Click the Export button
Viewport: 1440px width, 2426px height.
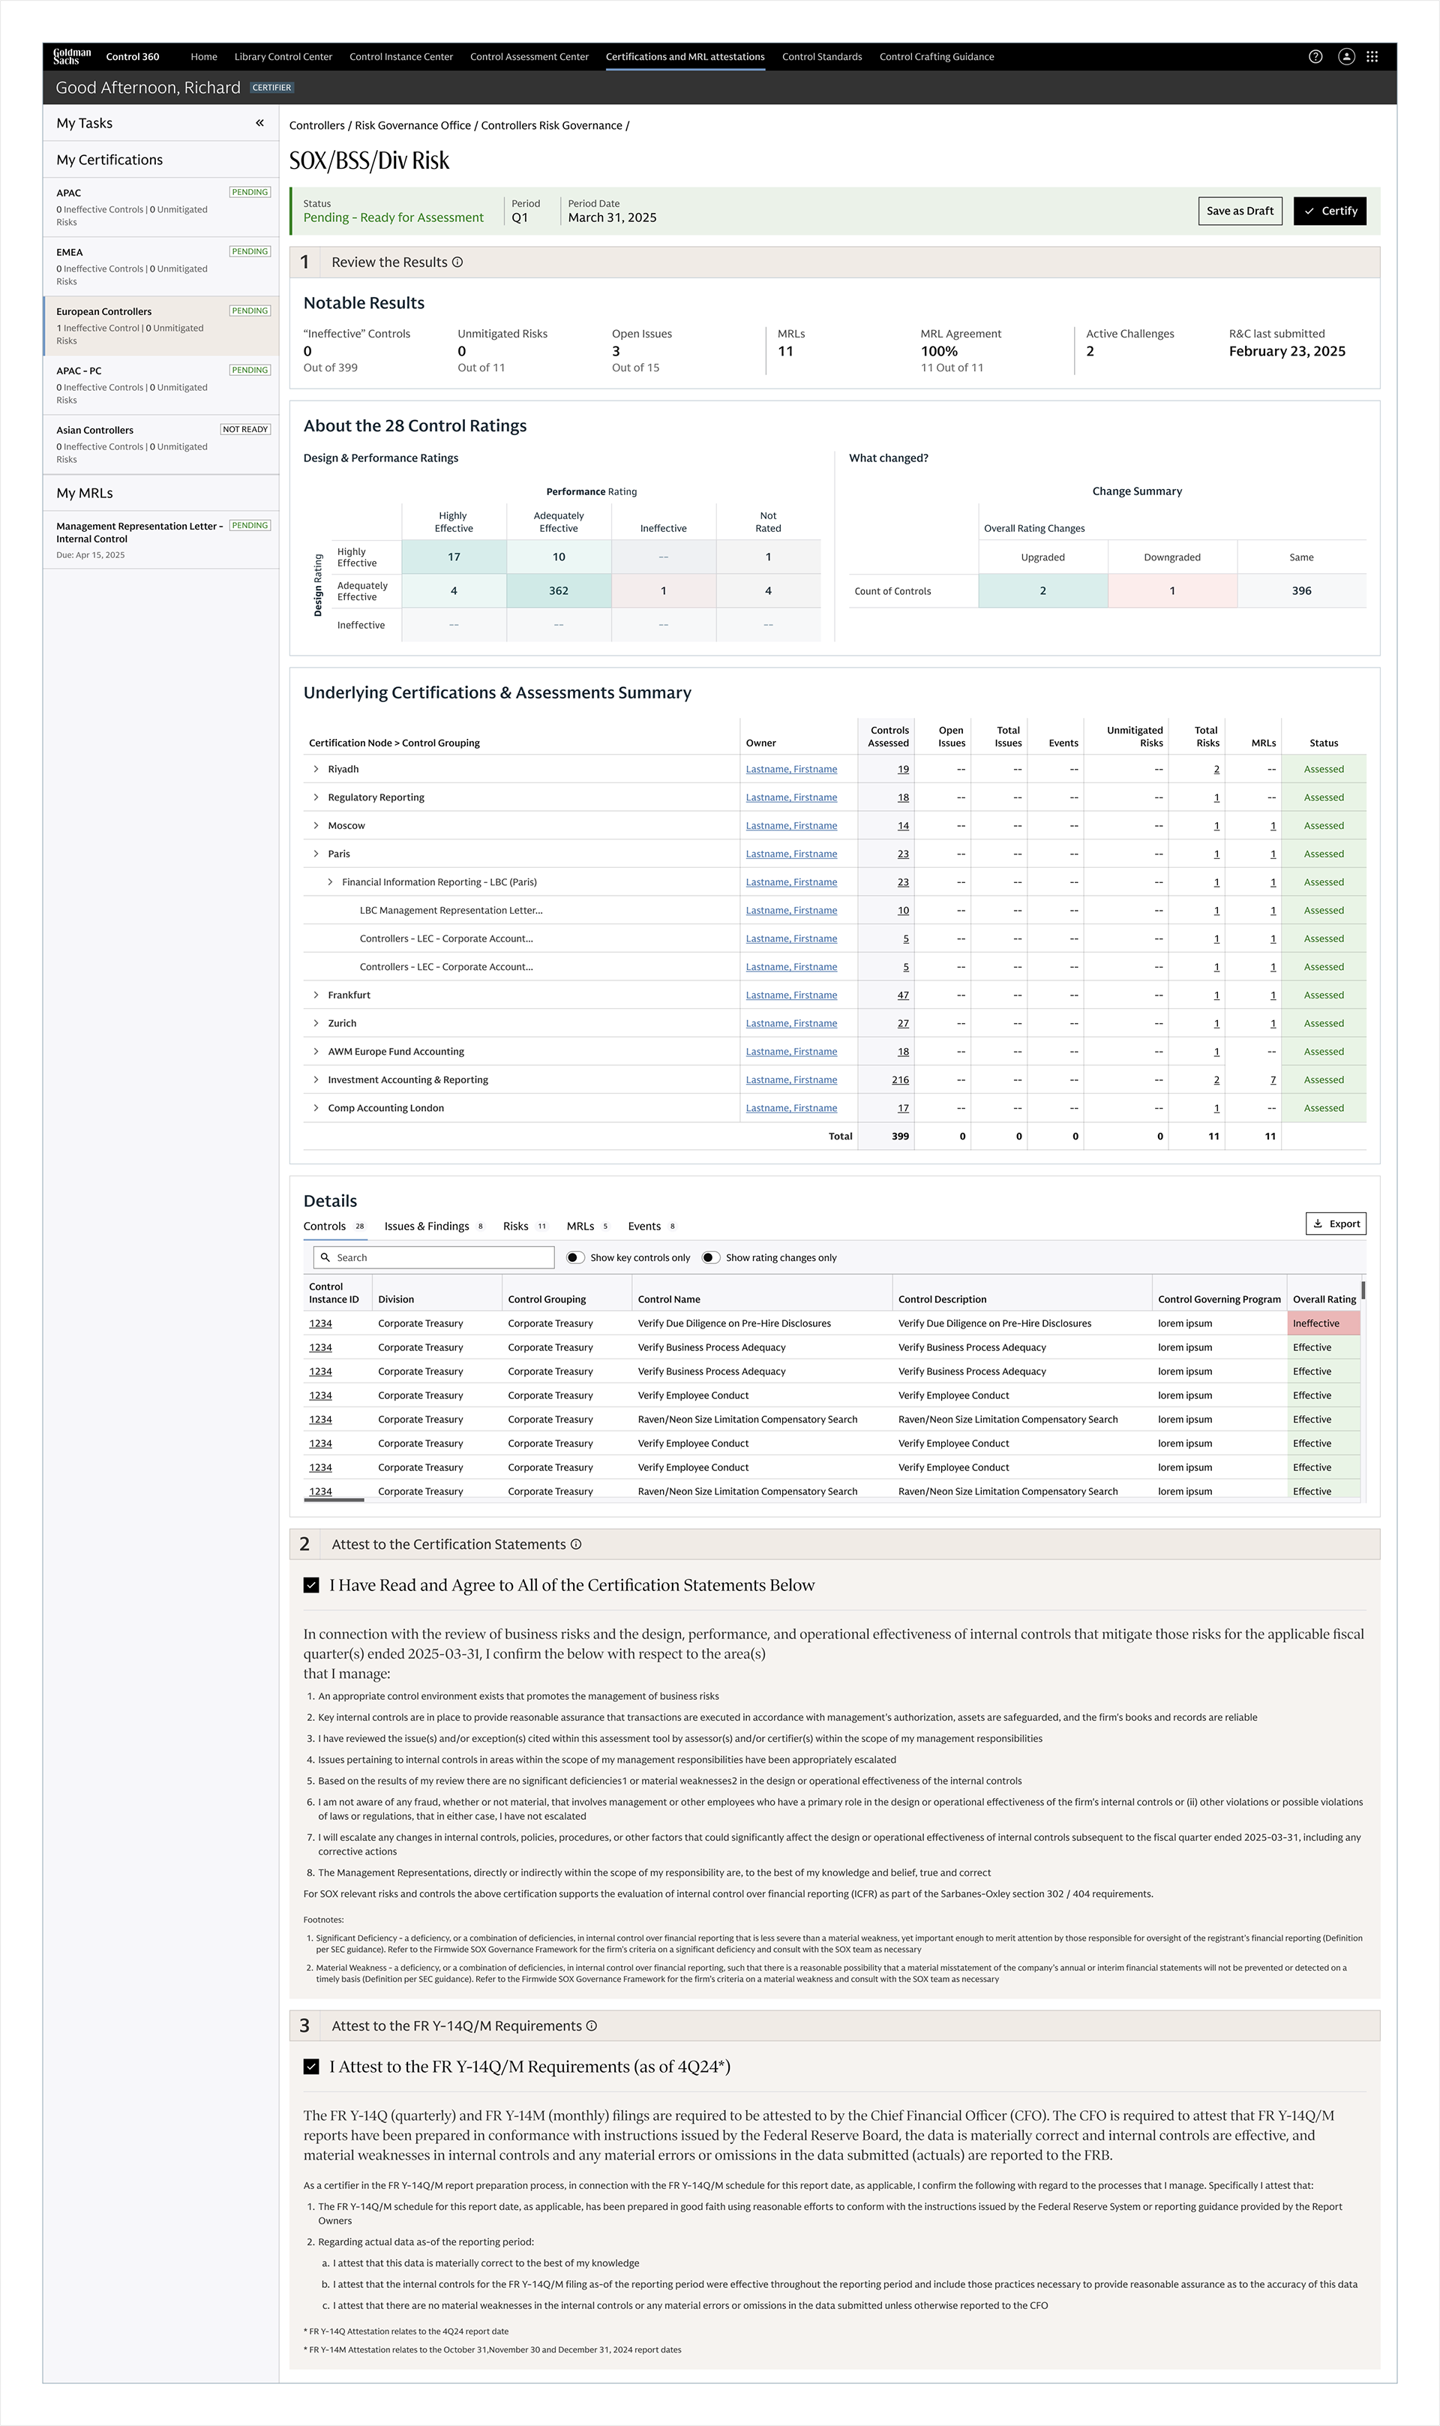pyautogui.click(x=1335, y=1224)
